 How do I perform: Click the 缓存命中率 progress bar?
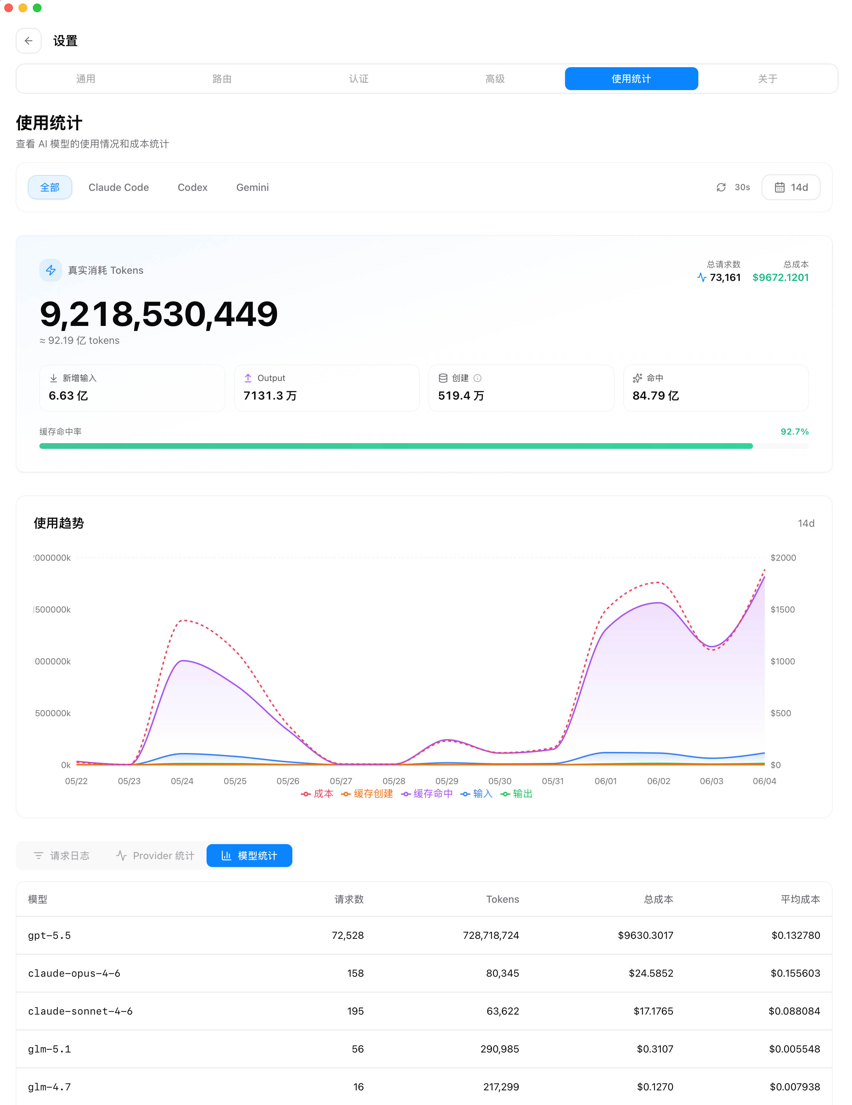pos(424,446)
